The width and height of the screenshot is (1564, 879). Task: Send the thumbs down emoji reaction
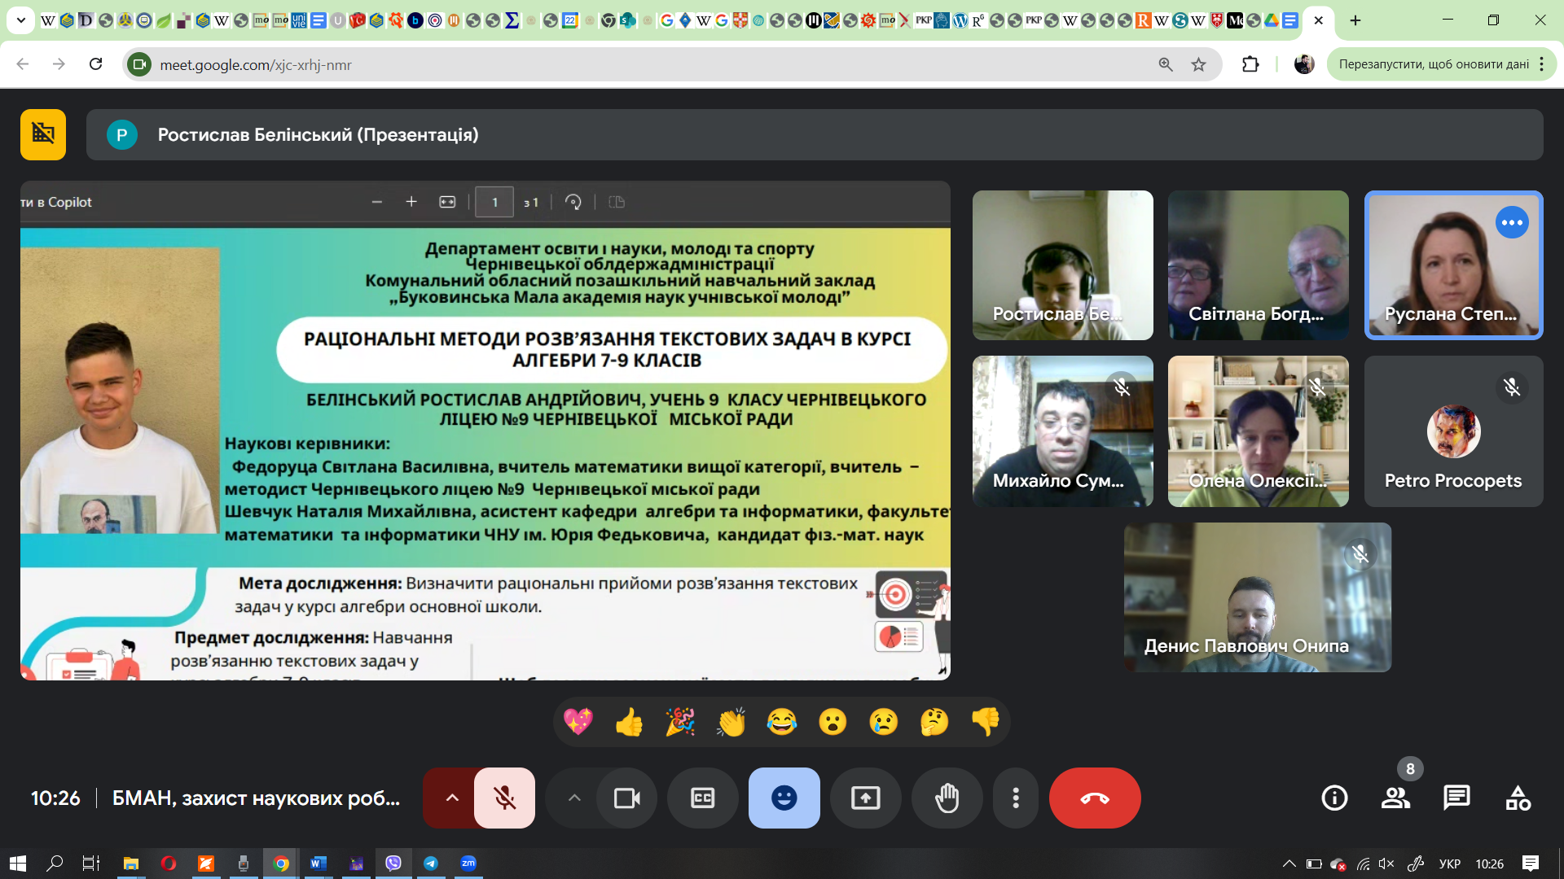[x=985, y=722]
